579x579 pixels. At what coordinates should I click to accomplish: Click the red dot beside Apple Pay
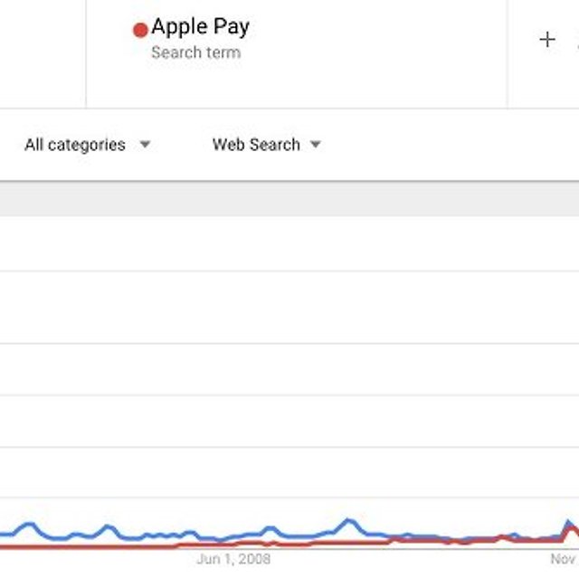point(140,30)
